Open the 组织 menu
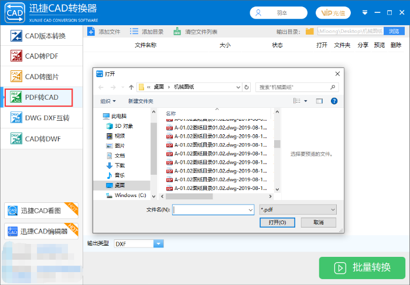This screenshot has height=285, width=410. coord(108,101)
